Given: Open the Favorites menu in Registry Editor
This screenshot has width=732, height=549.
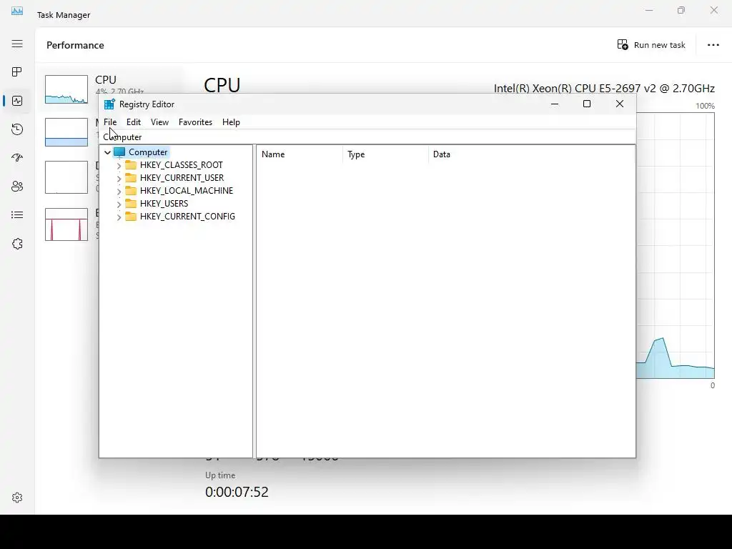Looking at the screenshot, I should pyautogui.click(x=195, y=122).
